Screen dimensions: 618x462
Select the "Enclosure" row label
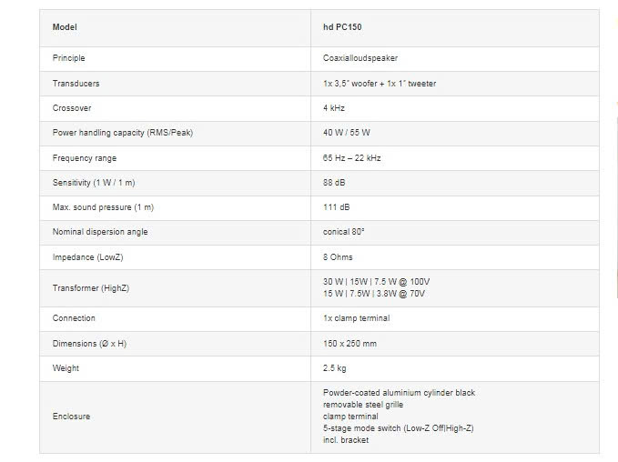[x=71, y=417]
